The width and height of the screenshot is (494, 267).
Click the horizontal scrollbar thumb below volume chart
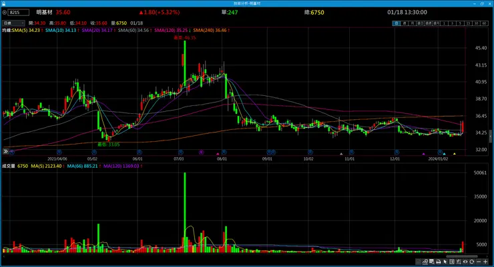pos(461,256)
